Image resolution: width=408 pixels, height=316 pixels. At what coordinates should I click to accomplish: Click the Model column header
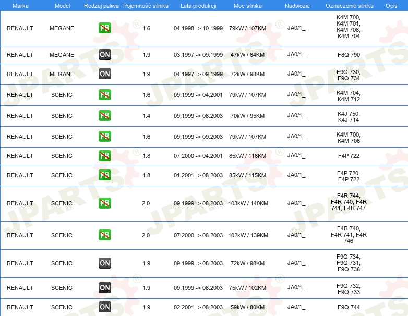(x=62, y=6)
